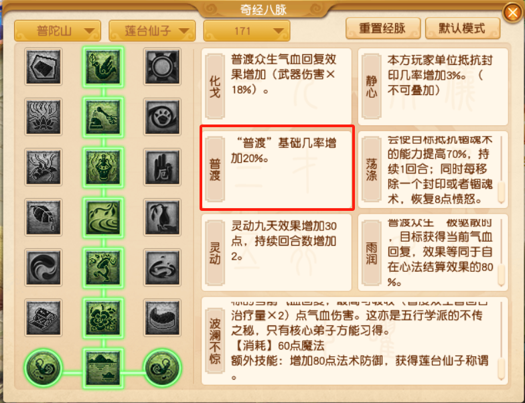This screenshot has width=525, height=403.
Task: Select the 化戈 skill description entry
Action: [277, 86]
